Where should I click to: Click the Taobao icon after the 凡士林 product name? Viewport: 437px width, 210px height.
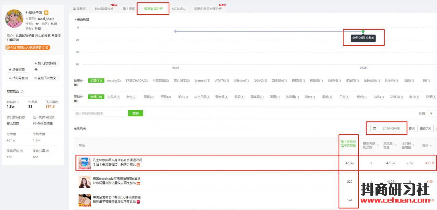click(138, 165)
